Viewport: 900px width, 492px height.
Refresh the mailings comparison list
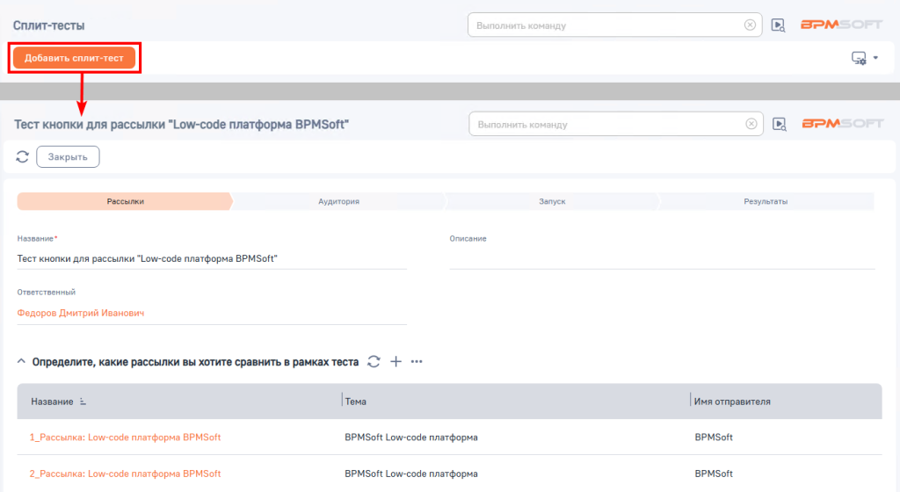(x=374, y=361)
